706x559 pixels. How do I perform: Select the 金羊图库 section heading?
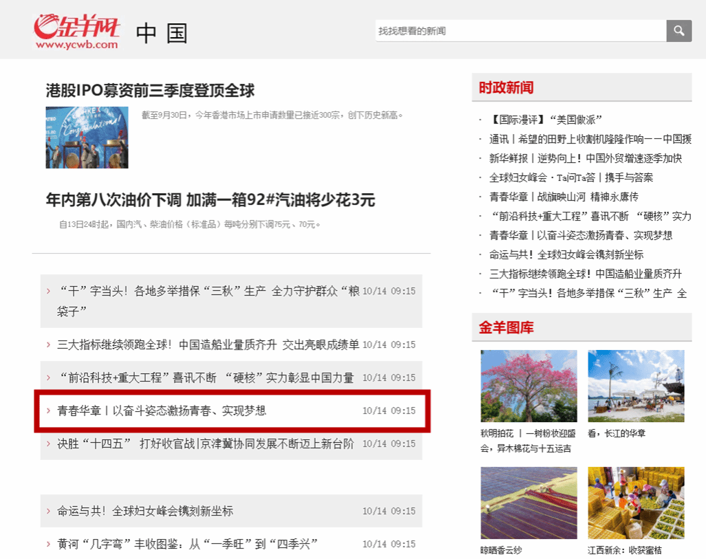[506, 328]
